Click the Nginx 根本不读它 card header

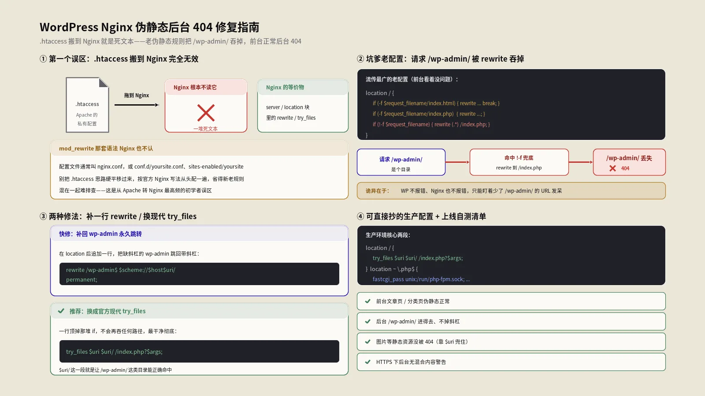pos(206,87)
